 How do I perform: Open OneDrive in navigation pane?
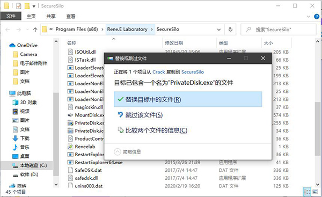coord(27,46)
